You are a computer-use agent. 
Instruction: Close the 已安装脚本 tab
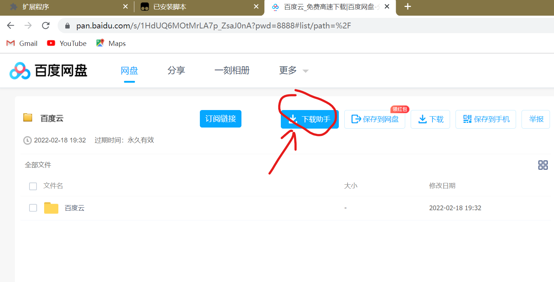[256, 7]
